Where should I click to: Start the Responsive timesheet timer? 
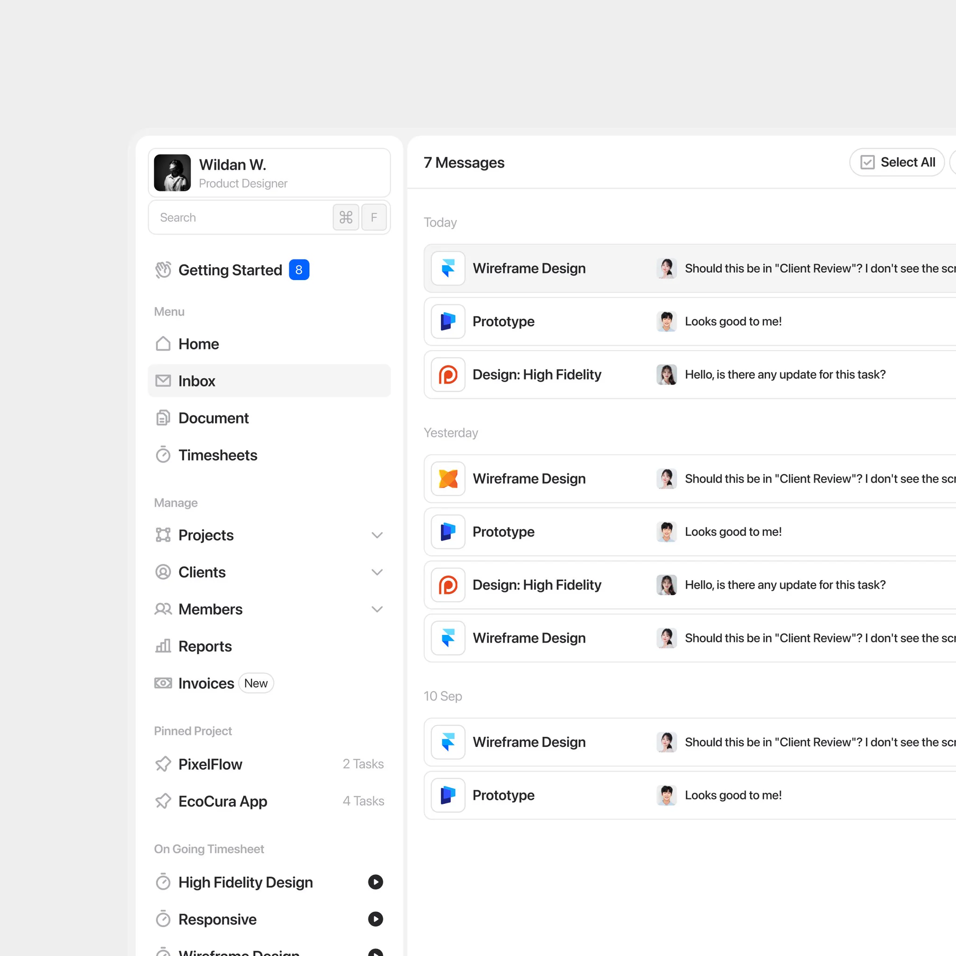click(x=376, y=919)
